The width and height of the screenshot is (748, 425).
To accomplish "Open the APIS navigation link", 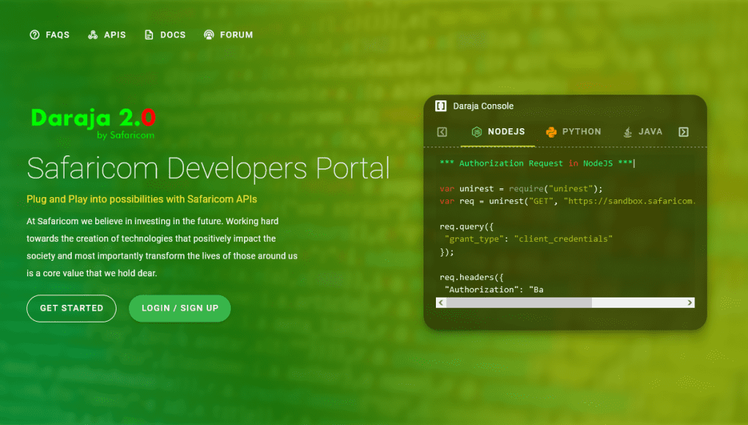I will click(107, 35).
